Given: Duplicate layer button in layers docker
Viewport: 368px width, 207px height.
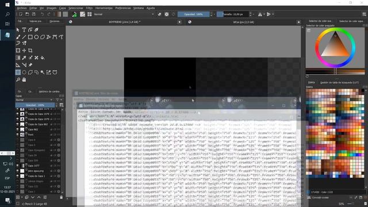Looking at the screenshot, I should 26,197.
